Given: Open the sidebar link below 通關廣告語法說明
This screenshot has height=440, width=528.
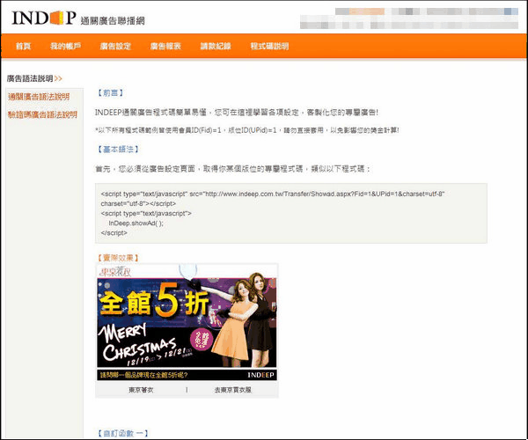Looking at the screenshot, I should 41,114.
